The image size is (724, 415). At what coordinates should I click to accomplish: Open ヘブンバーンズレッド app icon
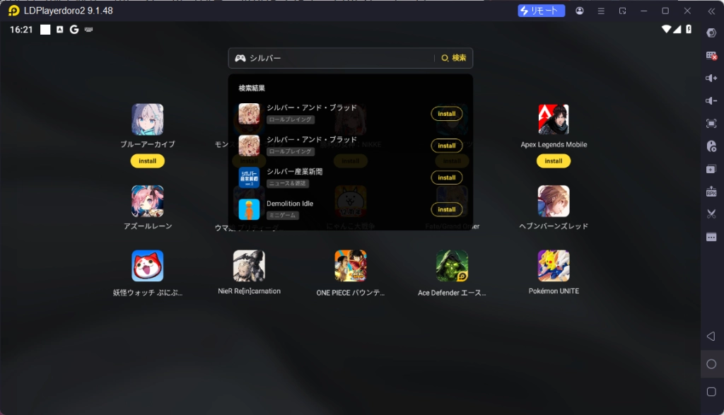[554, 201]
